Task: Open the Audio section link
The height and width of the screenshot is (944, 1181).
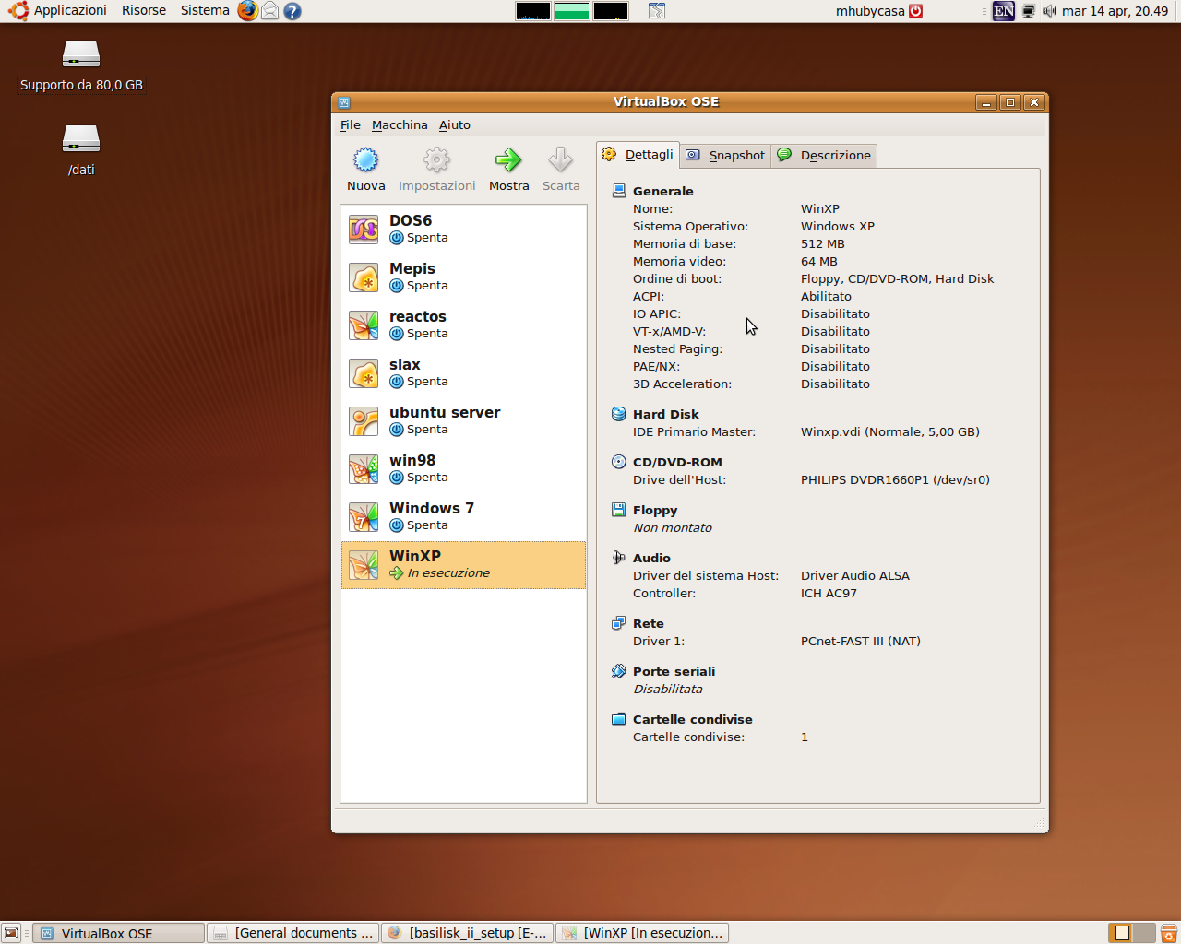Action: tap(651, 558)
